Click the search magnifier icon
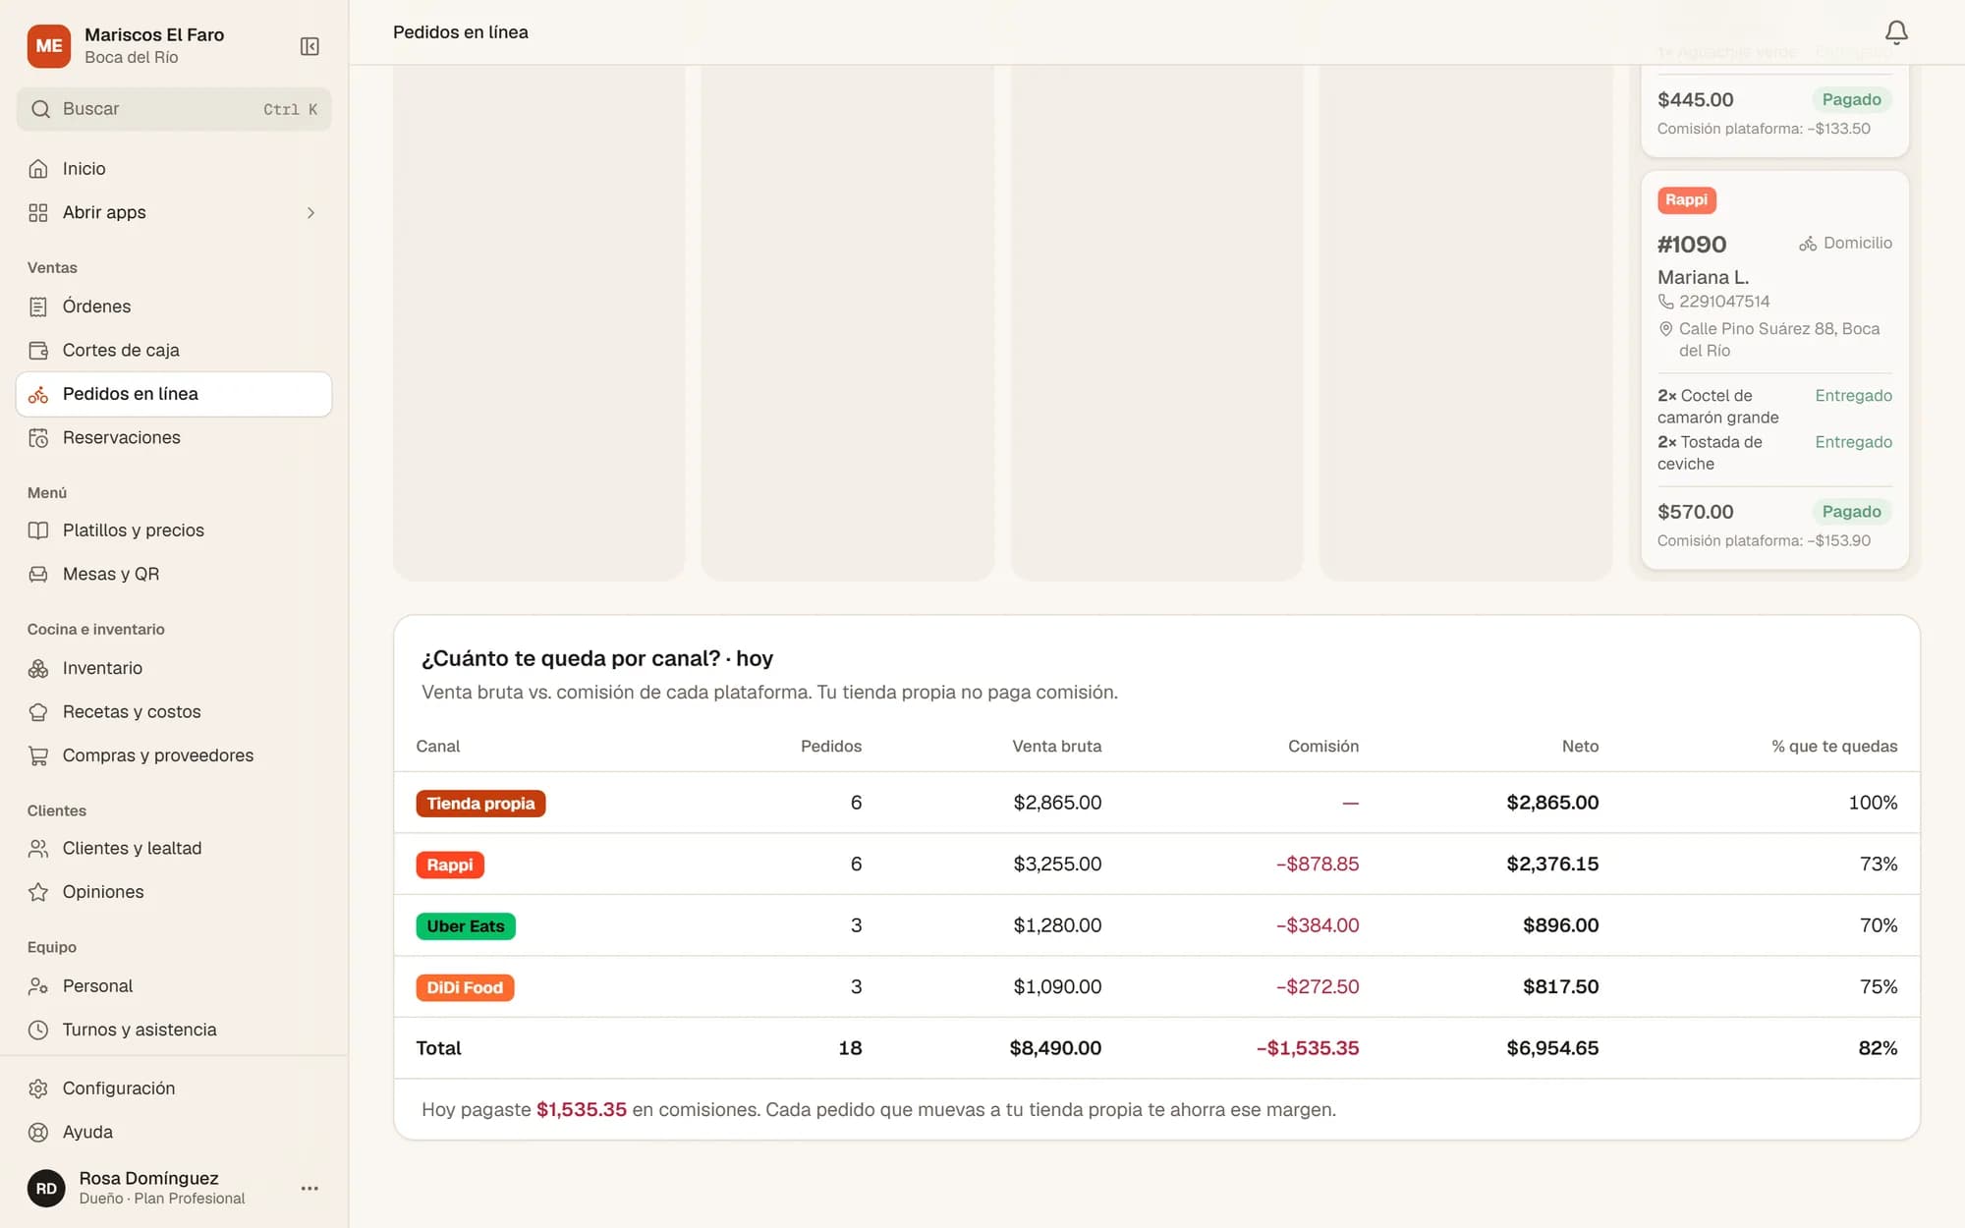Viewport: 1965px width, 1228px height. 40,109
